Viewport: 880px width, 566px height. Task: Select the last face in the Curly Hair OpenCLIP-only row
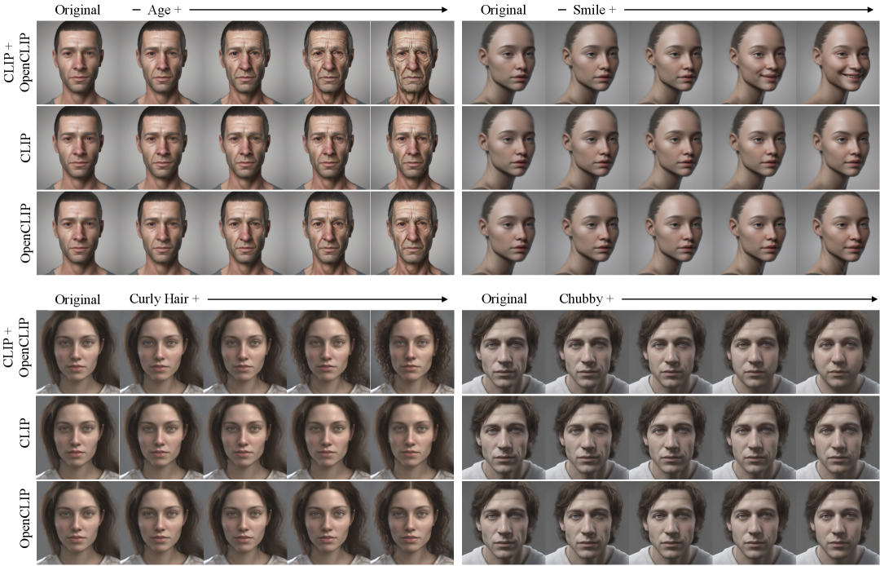point(412,523)
